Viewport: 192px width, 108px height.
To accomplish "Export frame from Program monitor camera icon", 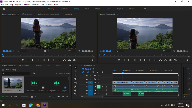I will (x=170, y=60).
